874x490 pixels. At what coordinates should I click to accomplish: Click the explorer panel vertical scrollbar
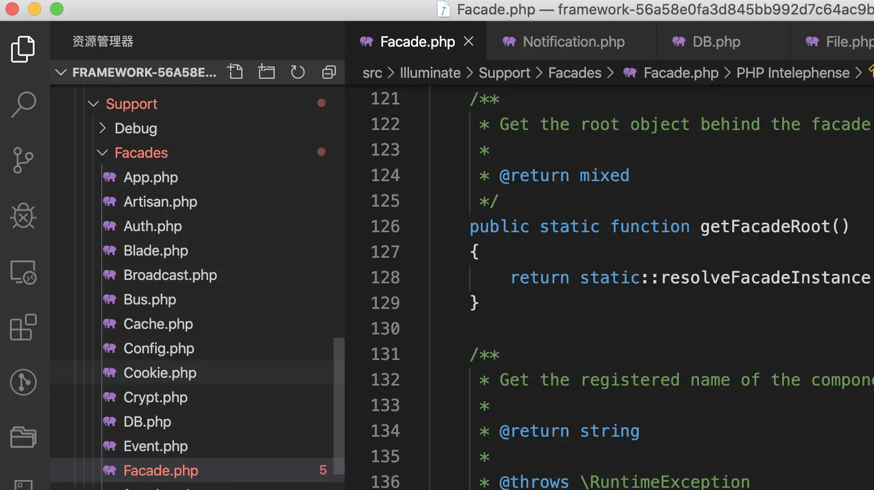click(x=339, y=406)
